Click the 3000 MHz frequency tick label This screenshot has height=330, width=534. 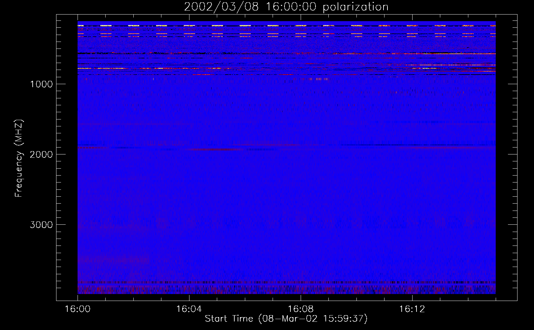(41, 225)
